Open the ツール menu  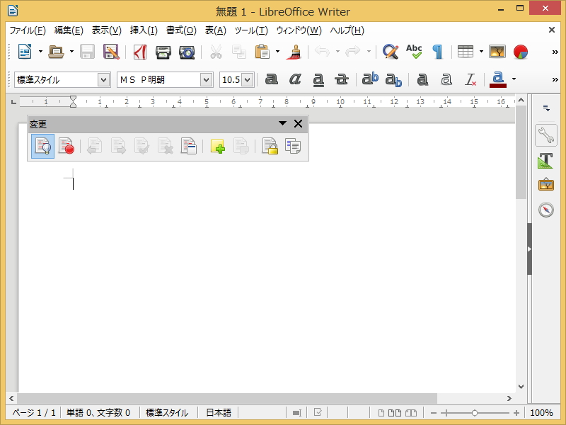(x=253, y=30)
